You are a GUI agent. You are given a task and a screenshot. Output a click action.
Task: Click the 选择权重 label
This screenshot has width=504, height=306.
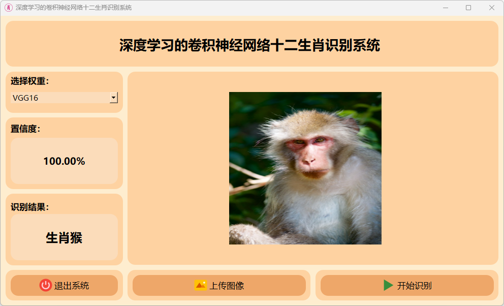pyautogui.click(x=29, y=81)
